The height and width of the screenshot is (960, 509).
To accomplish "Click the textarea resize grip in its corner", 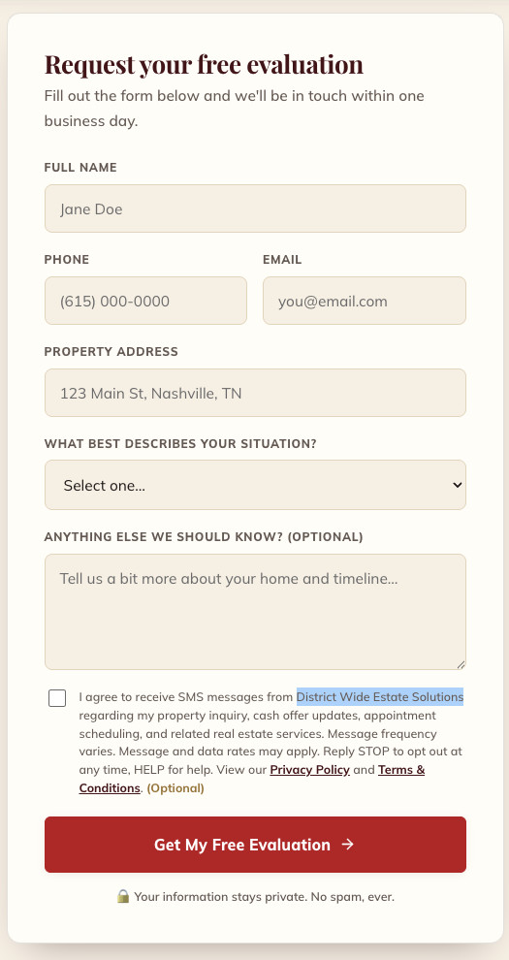I will point(461,664).
